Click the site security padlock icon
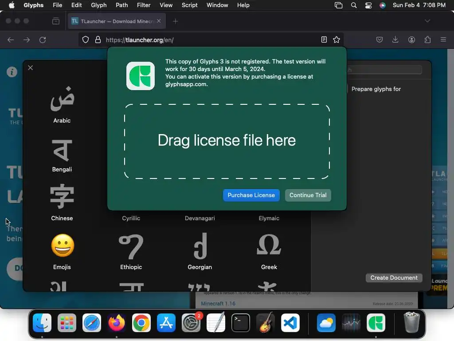Screen dimensions: 454x341 pos(98,40)
